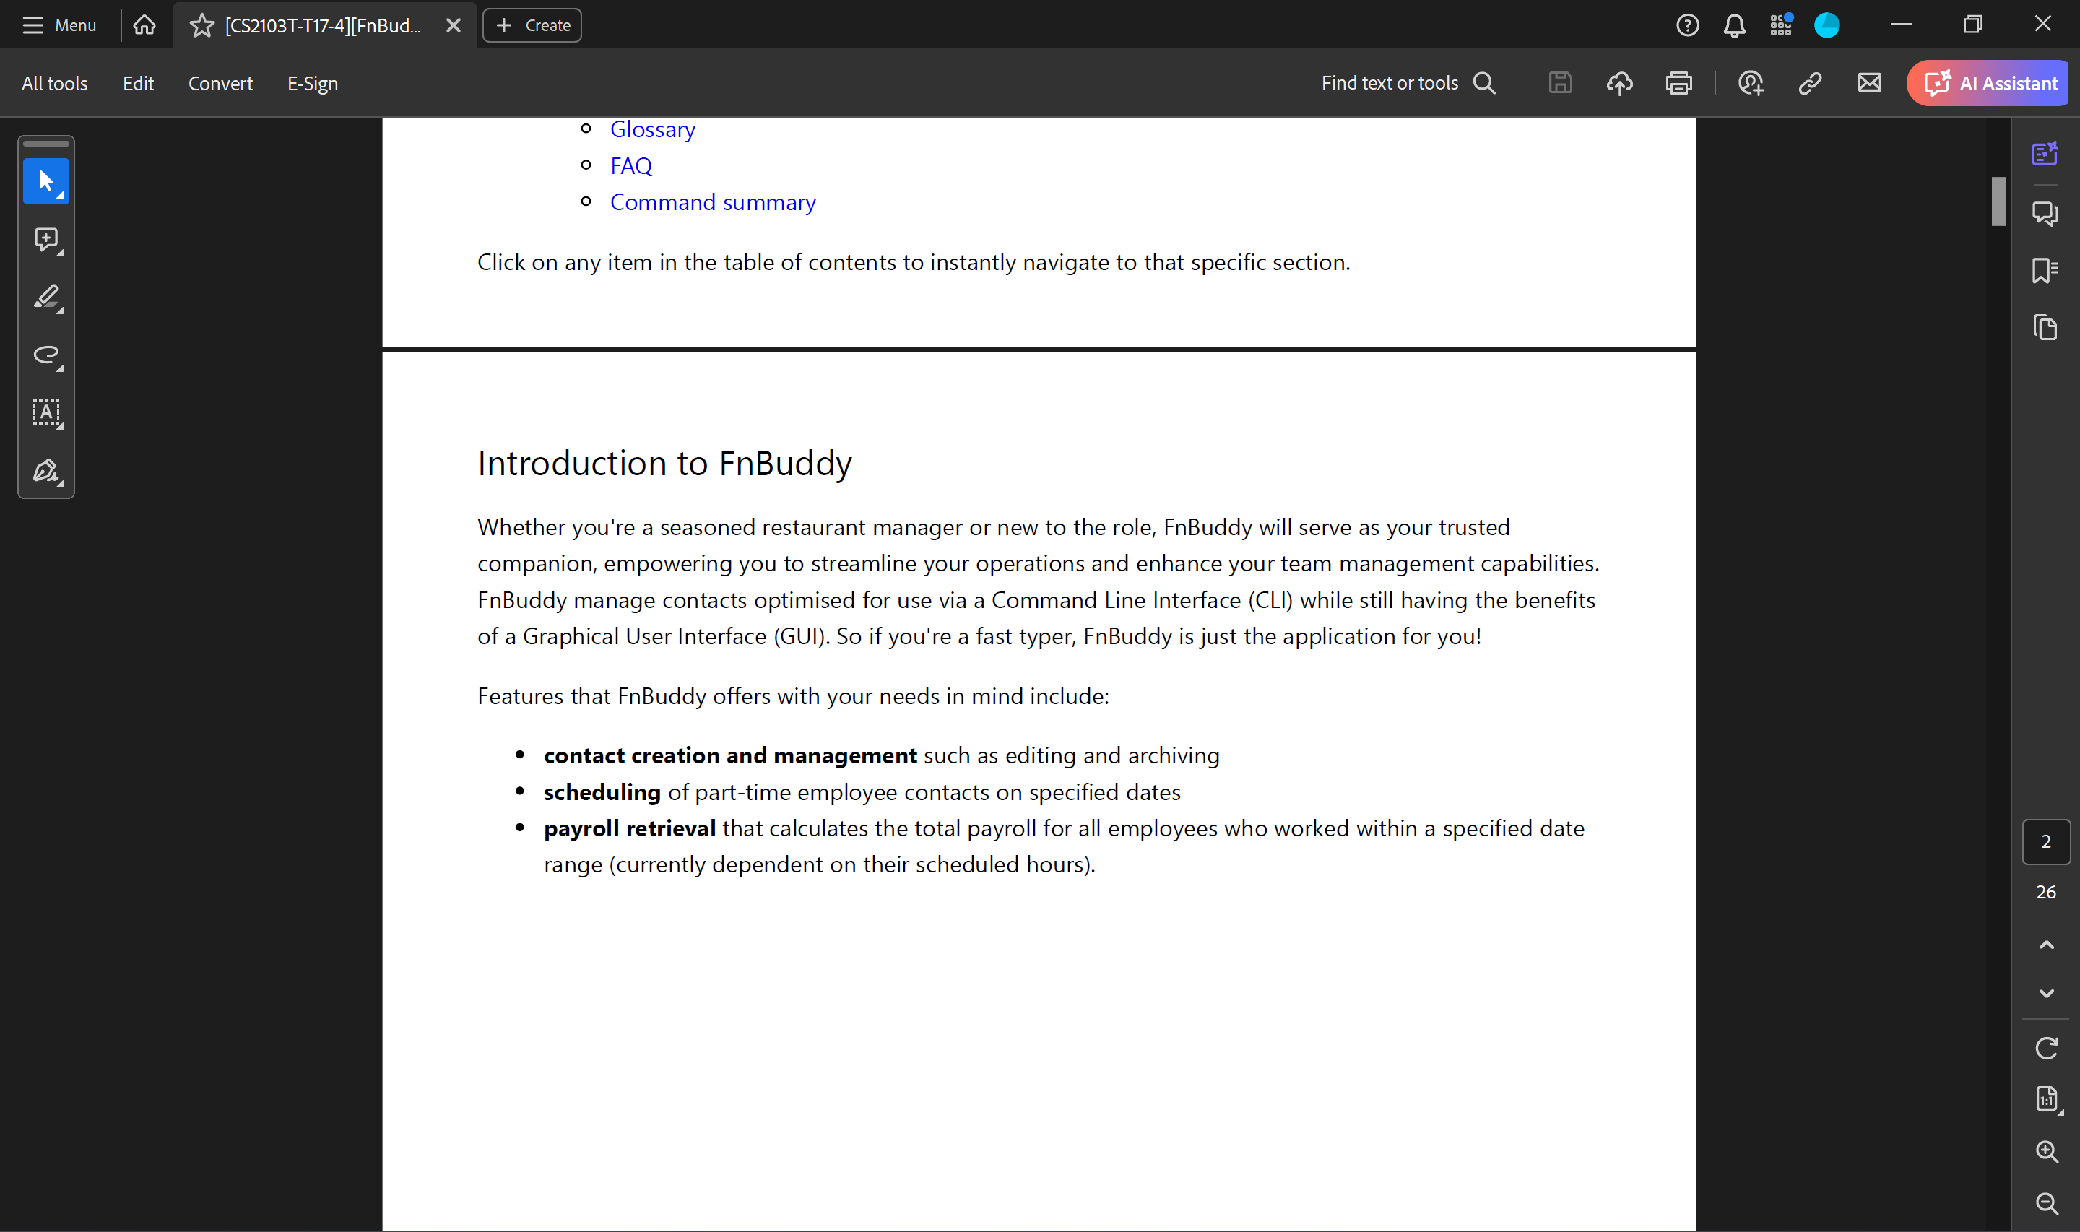Image resolution: width=2080 pixels, height=1232 pixels.
Task: Click the vertical scrollbar thumb
Action: tap(1998, 201)
